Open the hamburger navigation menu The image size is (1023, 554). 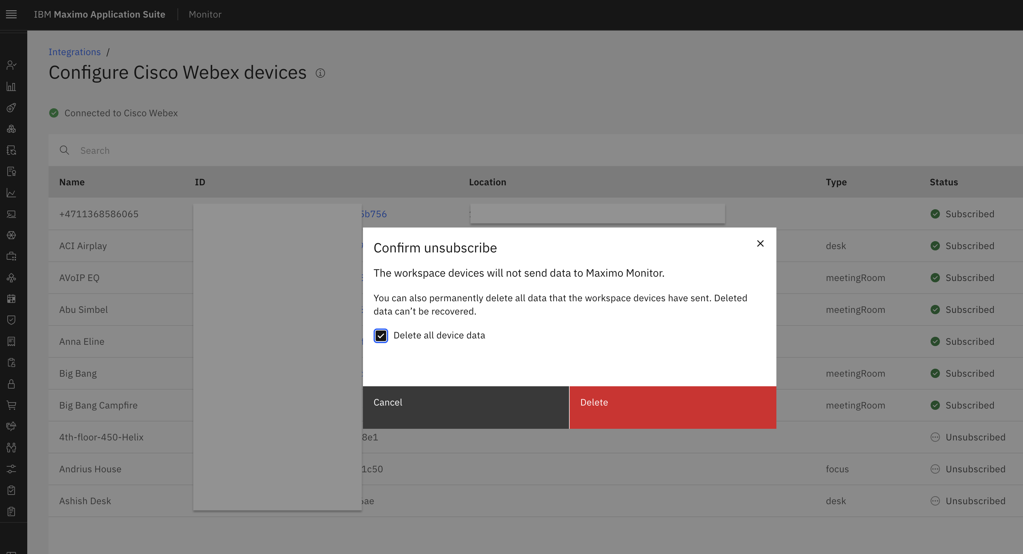11,14
